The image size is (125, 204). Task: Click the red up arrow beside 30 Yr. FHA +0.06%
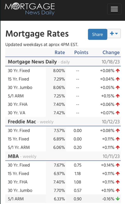(118, 104)
